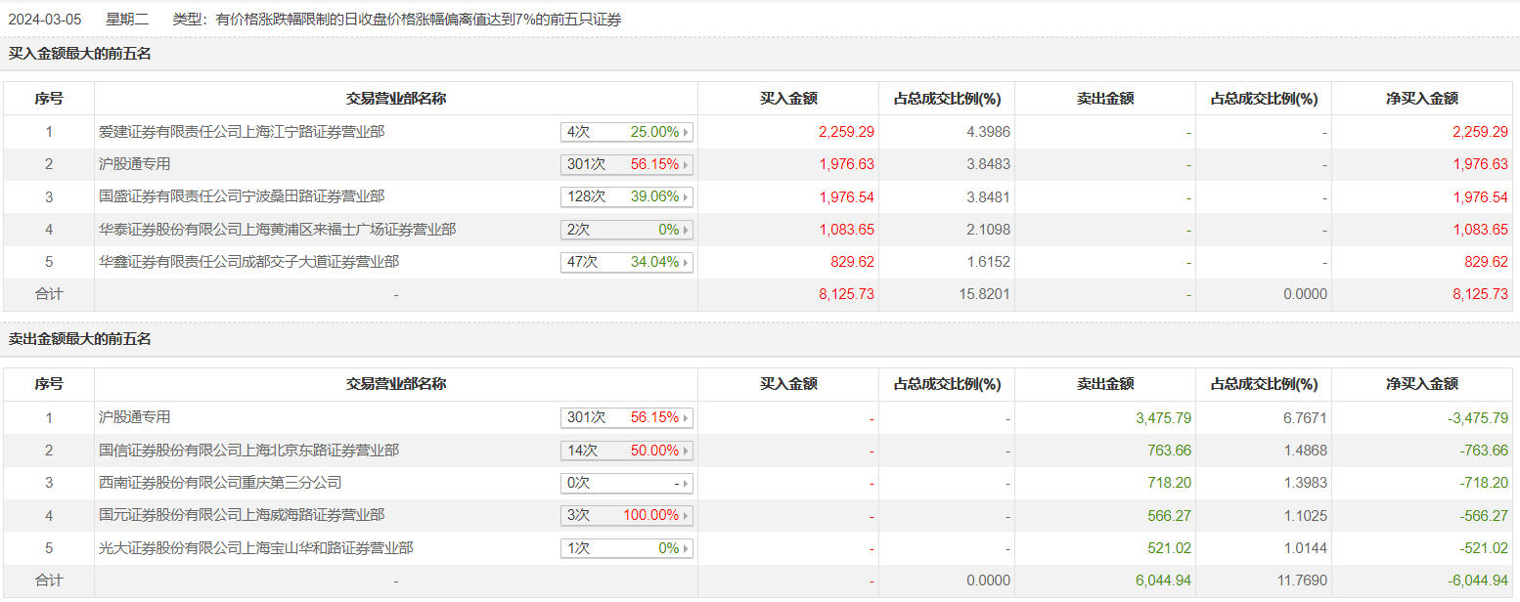Expand 国元证券's 3次 100.00% stats box
The height and width of the screenshot is (602, 1520).
pos(687,516)
